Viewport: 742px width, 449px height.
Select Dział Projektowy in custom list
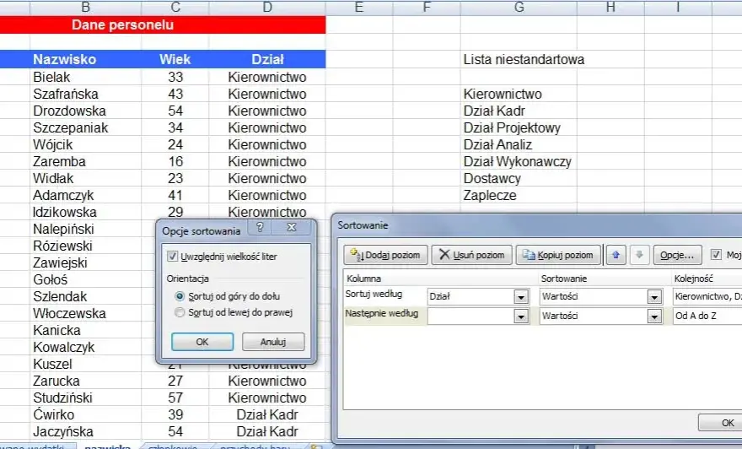tap(519, 128)
